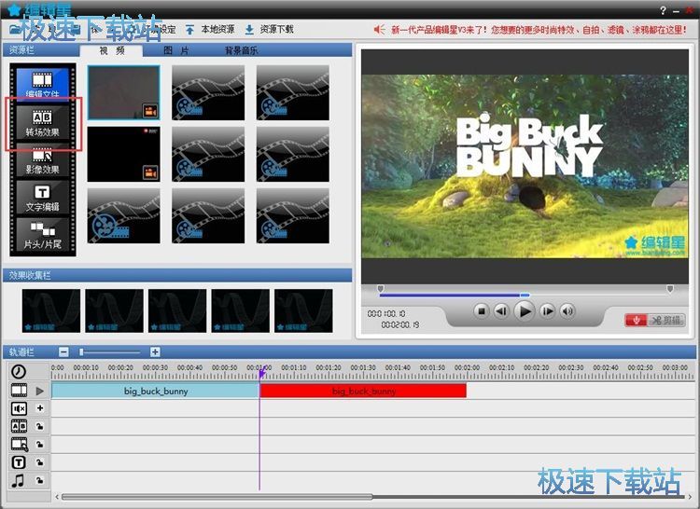Select the last effect collection slot
700x509 pixels.
pyautogui.click(x=303, y=310)
